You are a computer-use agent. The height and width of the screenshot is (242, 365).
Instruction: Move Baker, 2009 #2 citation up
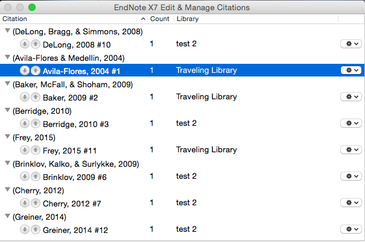[35, 98]
